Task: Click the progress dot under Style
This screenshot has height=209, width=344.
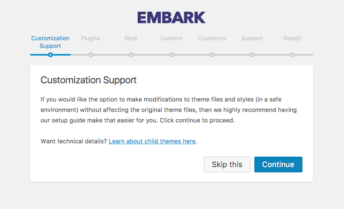Action: click(x=131, y=55)
